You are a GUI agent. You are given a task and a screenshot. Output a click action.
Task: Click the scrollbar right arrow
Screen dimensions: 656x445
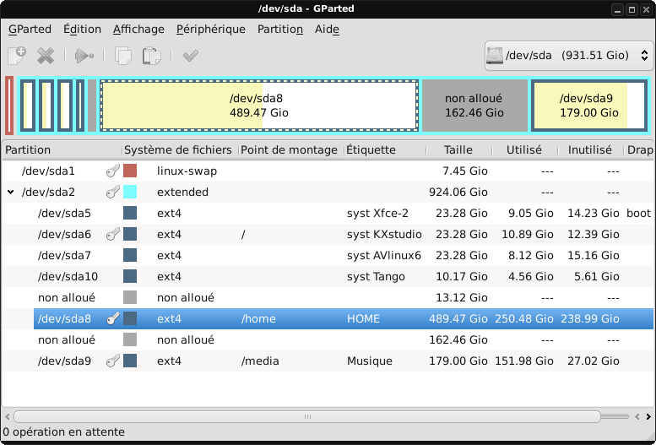pyautogui.click(x=648, y=416)
